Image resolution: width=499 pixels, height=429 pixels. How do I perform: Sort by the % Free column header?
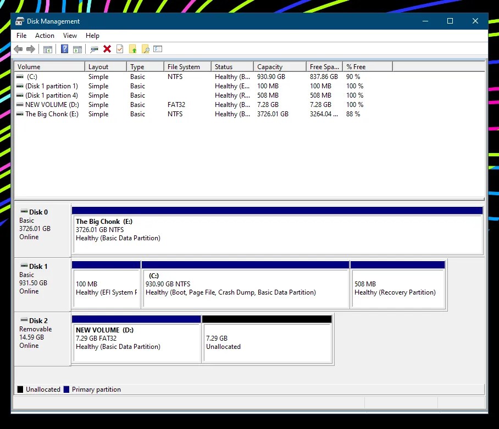368,67
